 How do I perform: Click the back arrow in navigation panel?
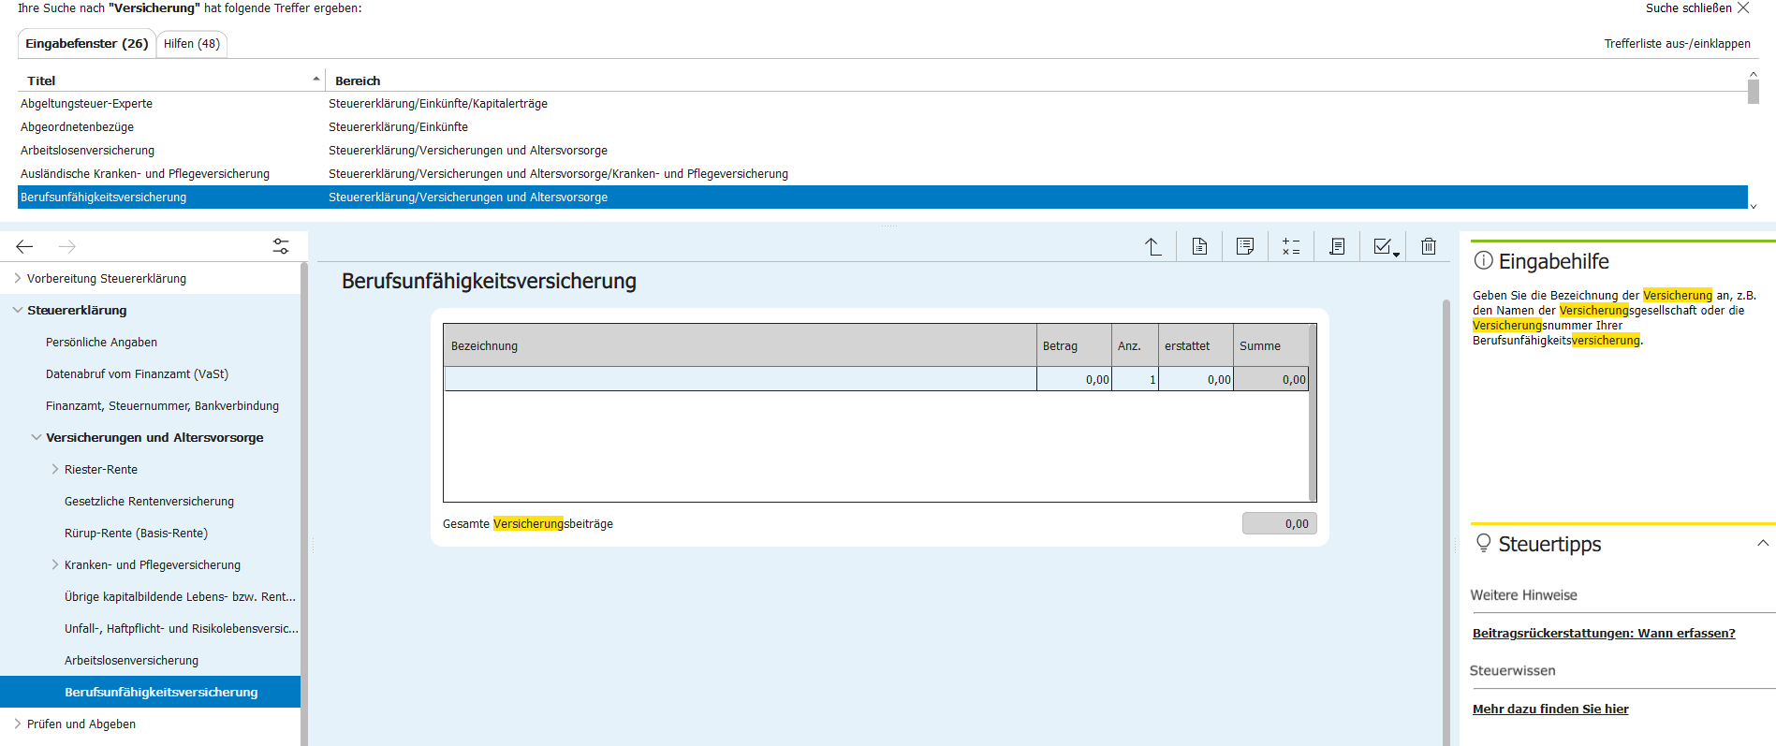tap(24, 246)
